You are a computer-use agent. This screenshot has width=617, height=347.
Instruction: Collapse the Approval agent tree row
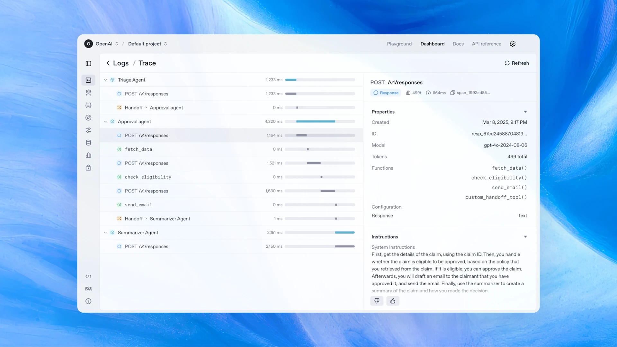tap(105, 122)
